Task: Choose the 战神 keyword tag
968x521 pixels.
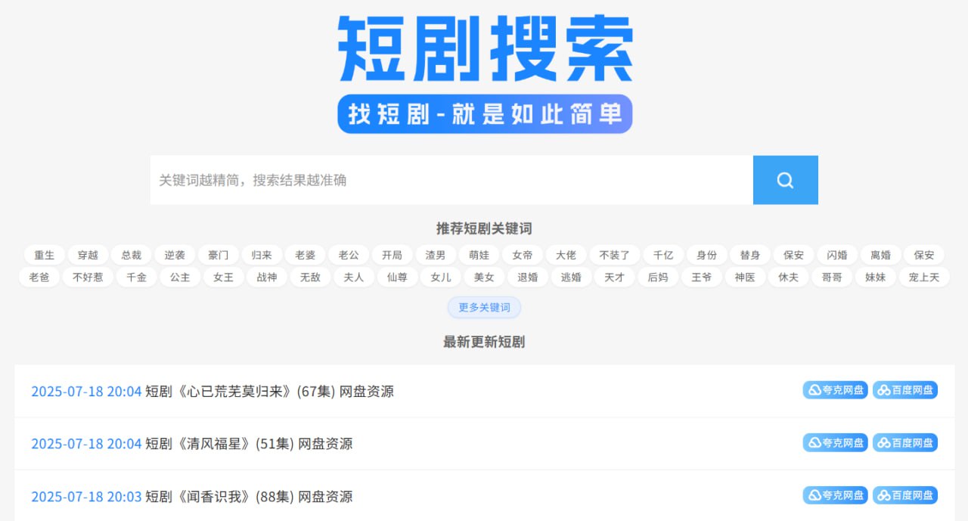Action: 267,278
